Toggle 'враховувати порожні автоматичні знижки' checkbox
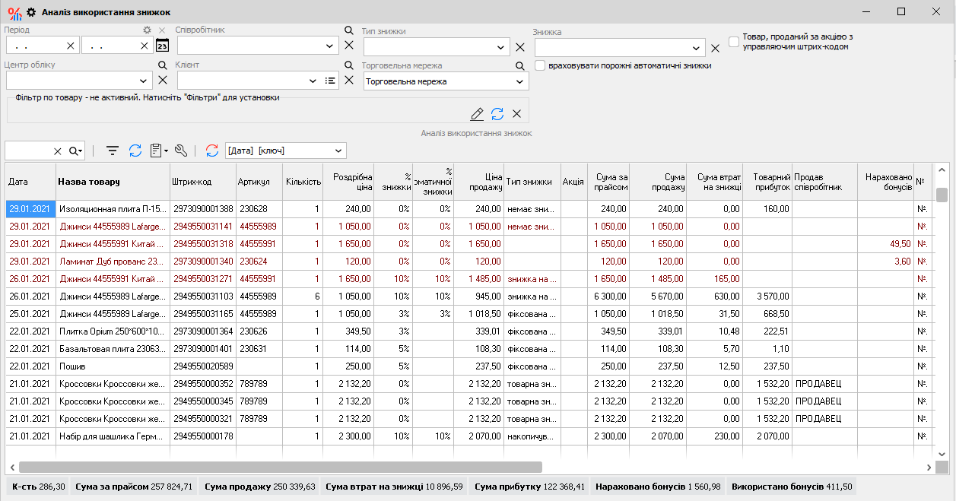 coord(540,66)
